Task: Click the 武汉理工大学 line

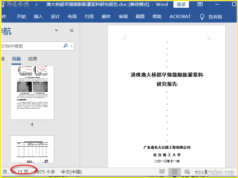Action: click(167, 155)
